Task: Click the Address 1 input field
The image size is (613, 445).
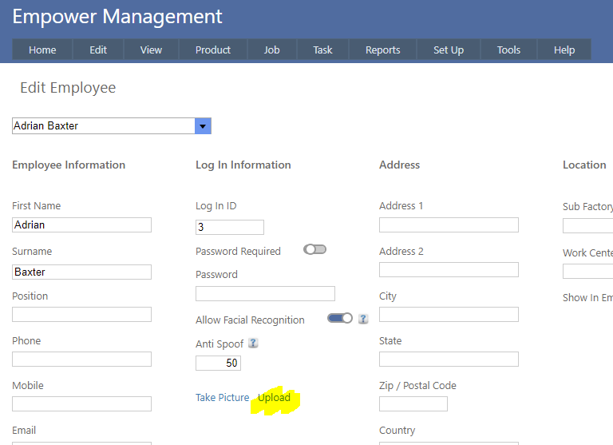Action: coord(449,225)
